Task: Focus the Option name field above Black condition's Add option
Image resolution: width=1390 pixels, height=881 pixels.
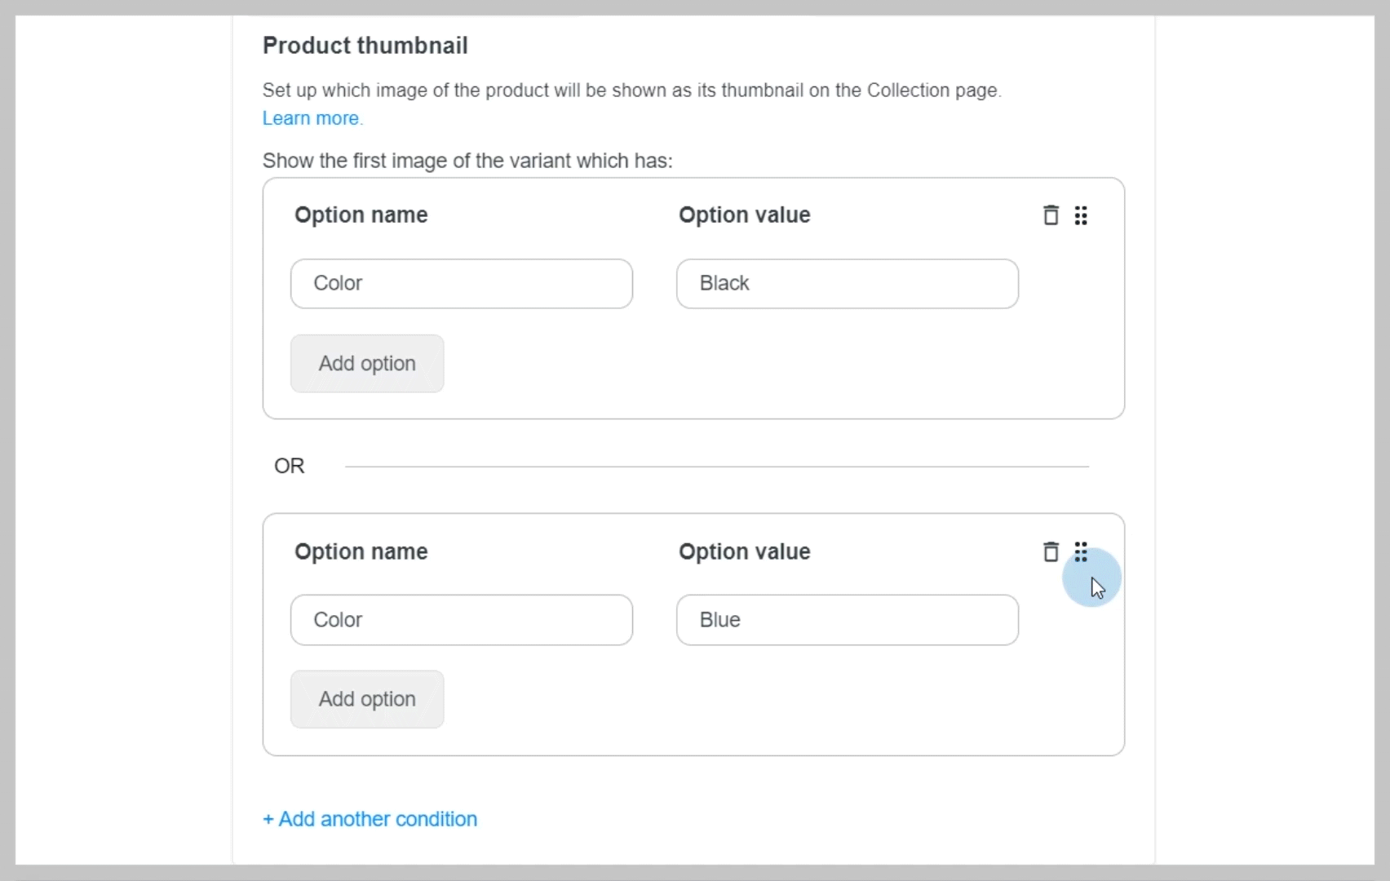Action: pos(462,284)
